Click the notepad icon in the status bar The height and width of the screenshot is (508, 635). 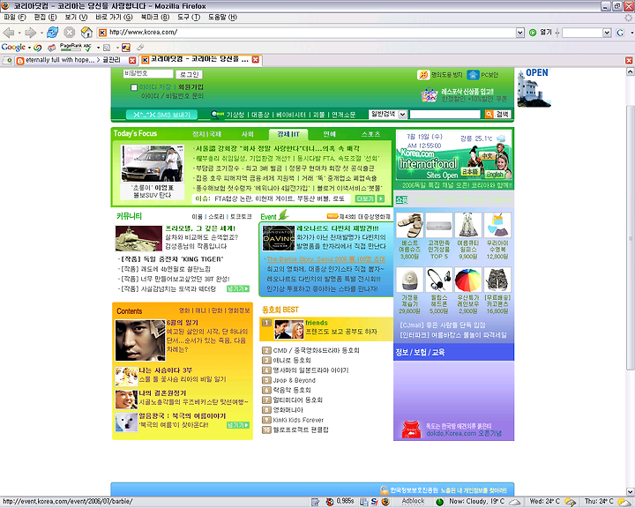(x=315, y=502)
